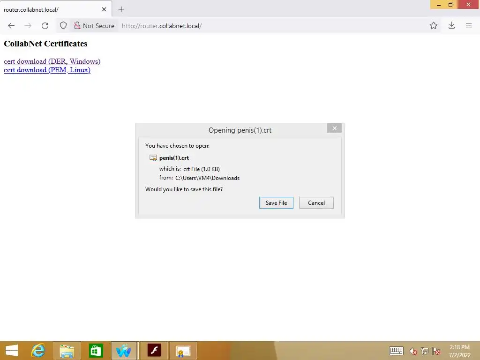Open a new browser tab
This screenshot has width=480, height=360.
click(121, 9)
